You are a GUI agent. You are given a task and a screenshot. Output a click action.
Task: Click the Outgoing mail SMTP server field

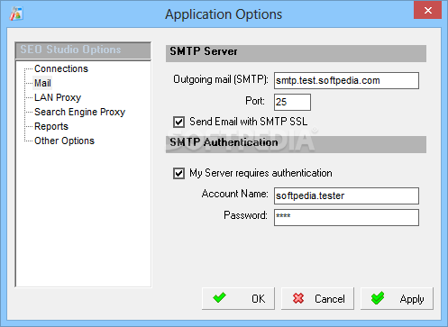pyautogui.click(x=346, y=80)
